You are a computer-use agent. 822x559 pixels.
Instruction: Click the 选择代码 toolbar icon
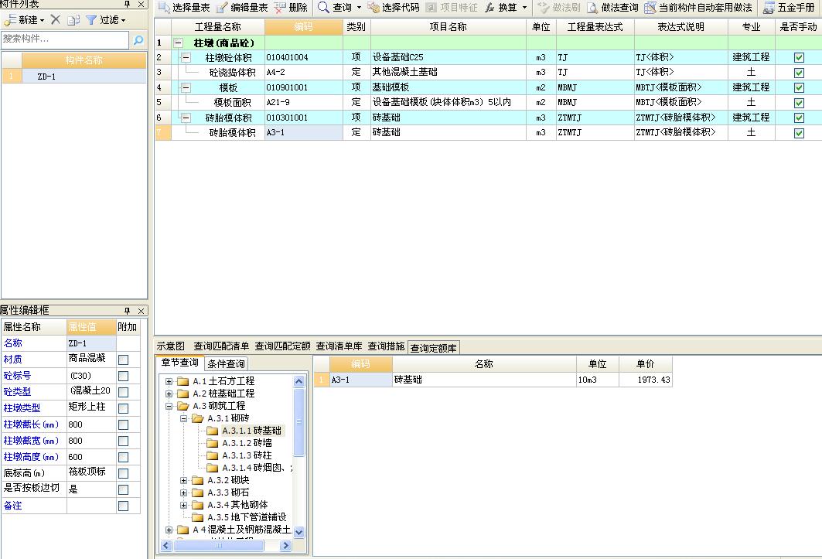point(373,7)
